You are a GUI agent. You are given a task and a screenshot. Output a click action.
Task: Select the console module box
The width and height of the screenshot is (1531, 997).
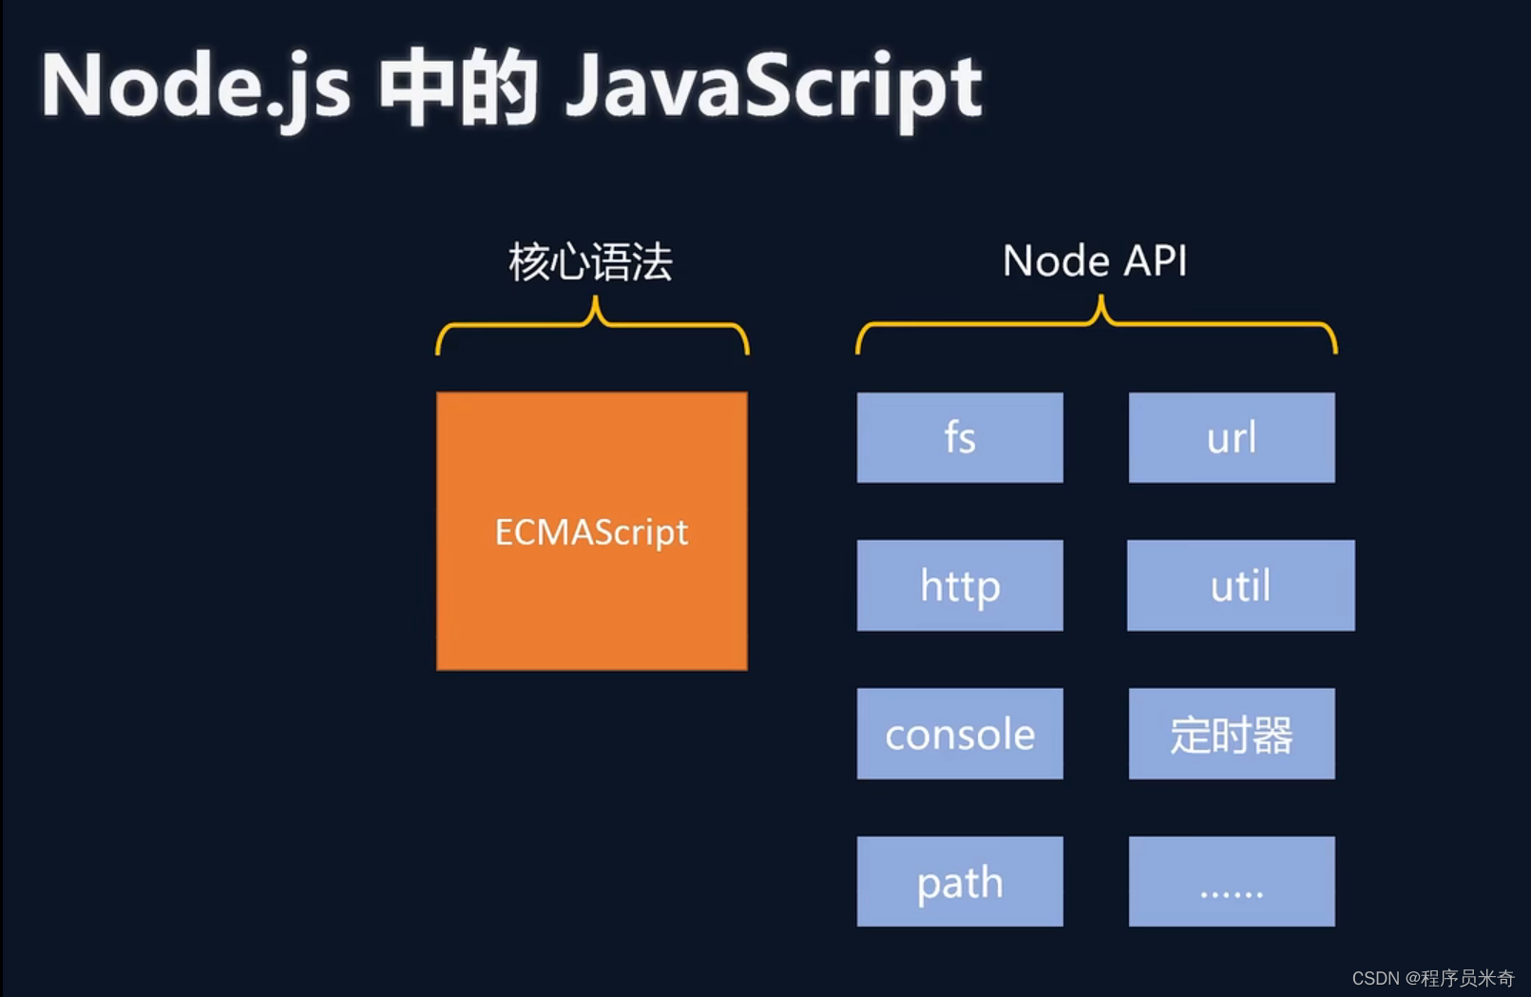pos(960,734)
